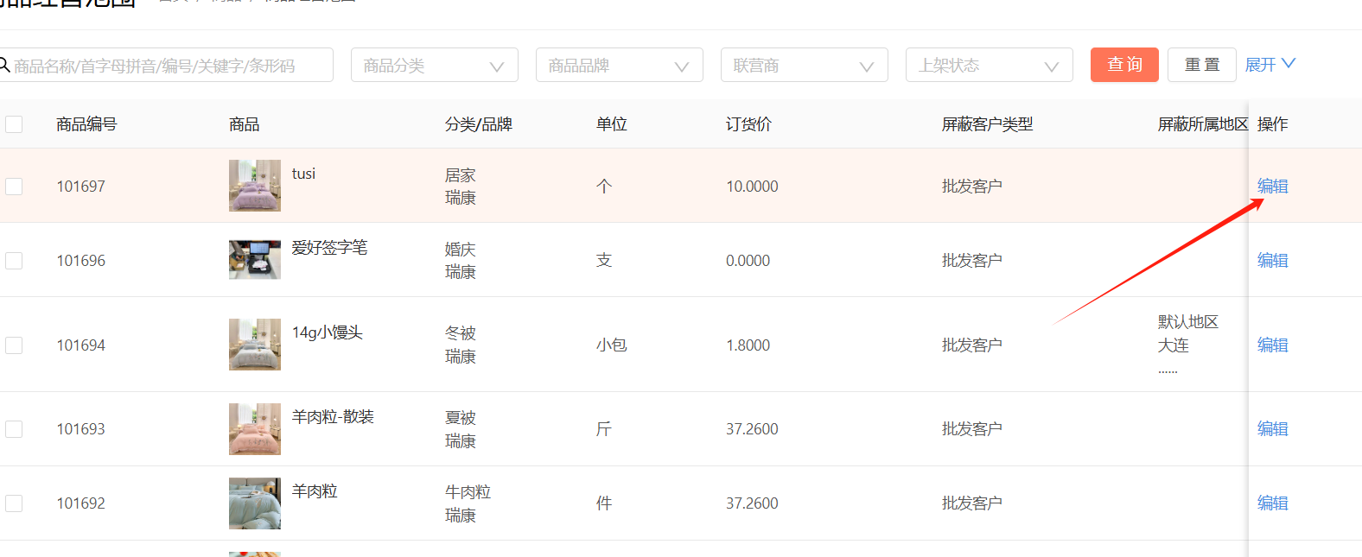The image size is (1362, 557).
Task: Click 编辑 for product 101692
Action: pos(1272,503)
